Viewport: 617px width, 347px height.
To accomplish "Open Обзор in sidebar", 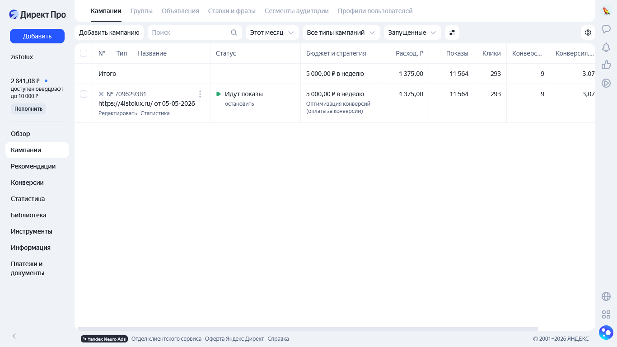I will coord(37,134).
